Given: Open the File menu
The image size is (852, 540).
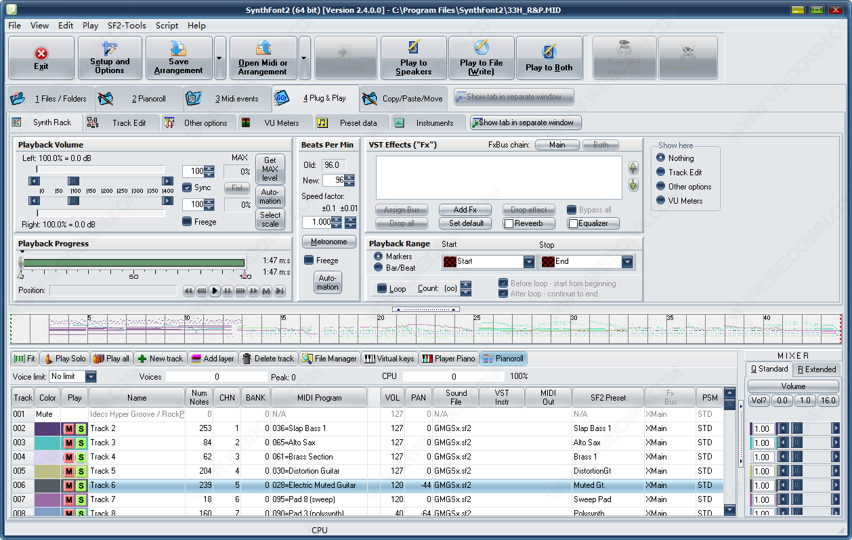Looking at the screenshot, I should 14,25.
